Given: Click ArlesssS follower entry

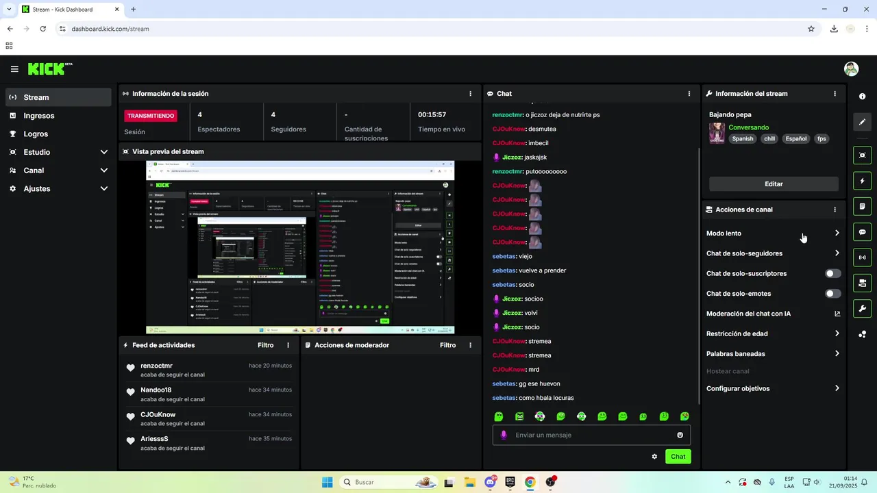Looking at the screenshot, I should click(154, 439).
